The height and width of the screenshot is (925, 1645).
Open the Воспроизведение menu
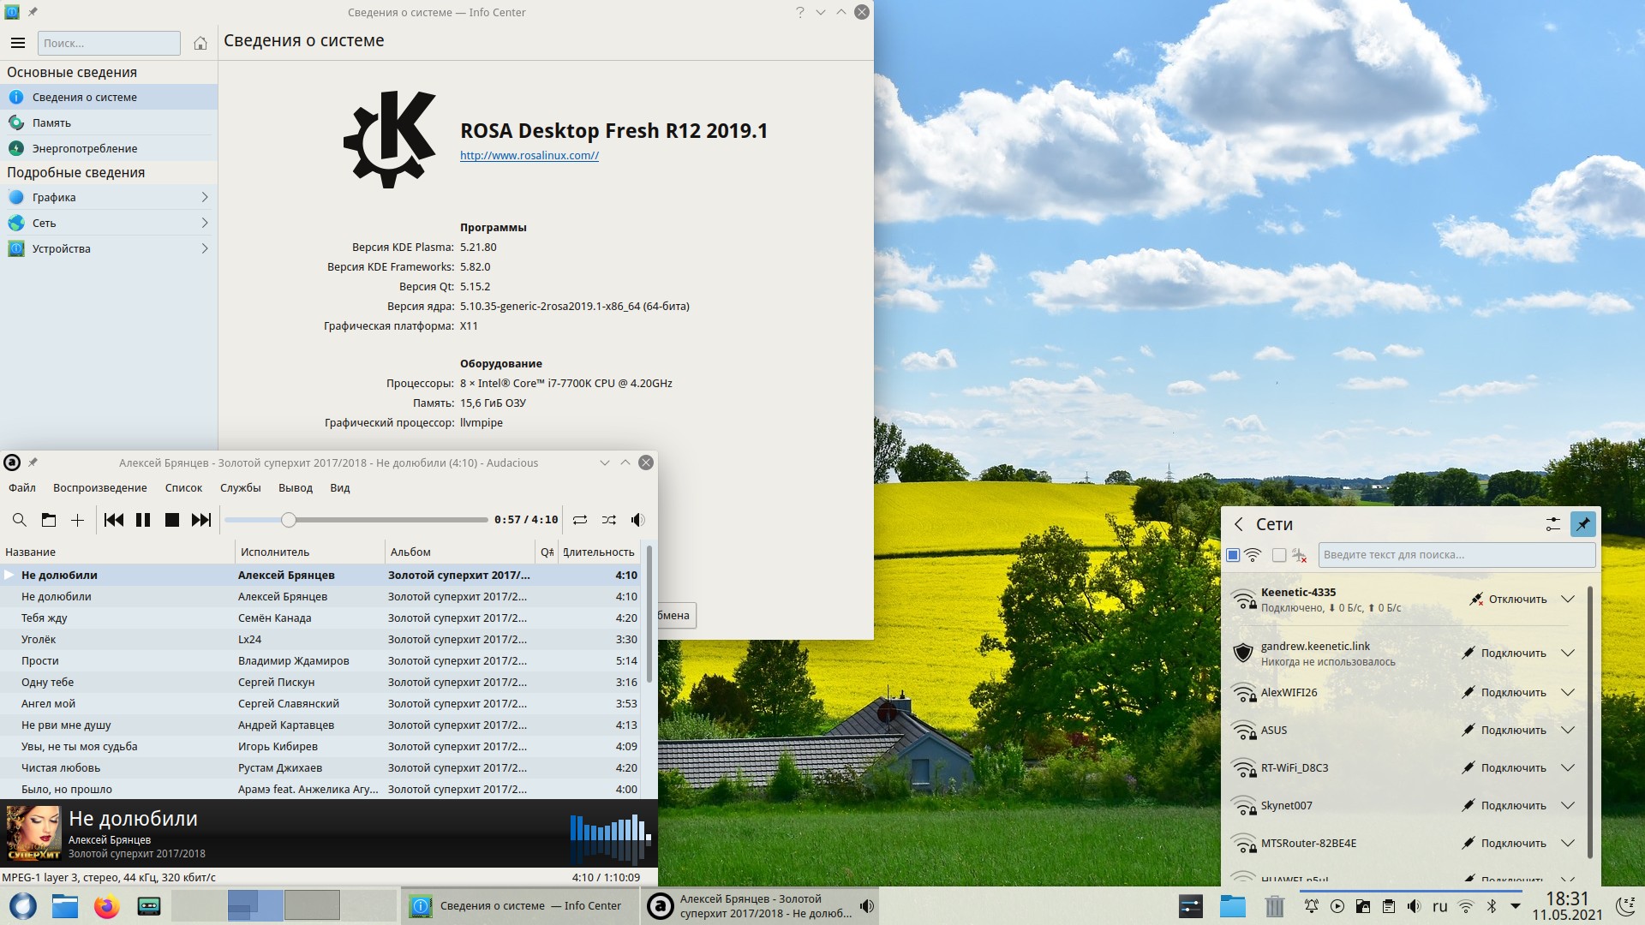point(100,488)
